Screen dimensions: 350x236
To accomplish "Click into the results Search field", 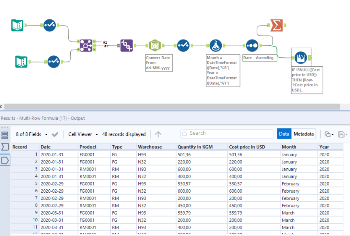I will tap(227, 134).
